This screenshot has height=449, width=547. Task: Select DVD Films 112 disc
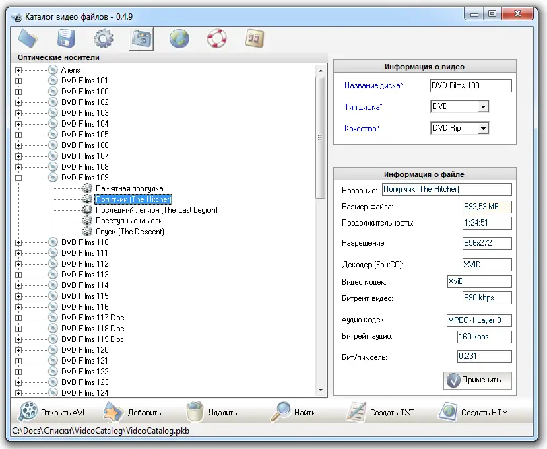pos(85,264)
